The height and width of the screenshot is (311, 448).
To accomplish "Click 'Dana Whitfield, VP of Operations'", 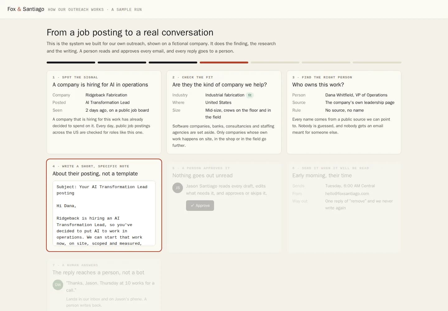I will [356, 95].
